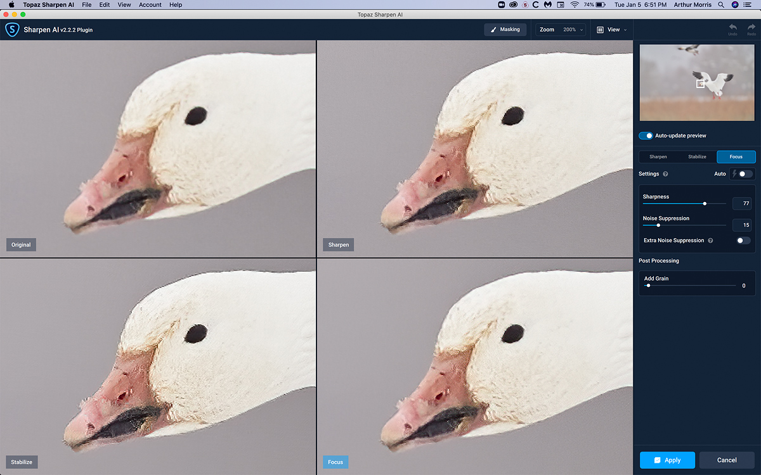Open Spotlight search magnifier icon
Screen dimensions: 761x475
721,4
